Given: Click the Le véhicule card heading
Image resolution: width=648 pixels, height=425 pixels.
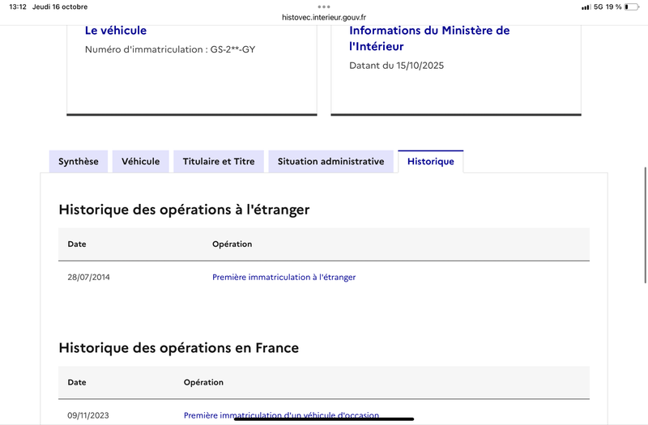Looking at the screenshot, I should pyautogui.click(x=116, y=31).
